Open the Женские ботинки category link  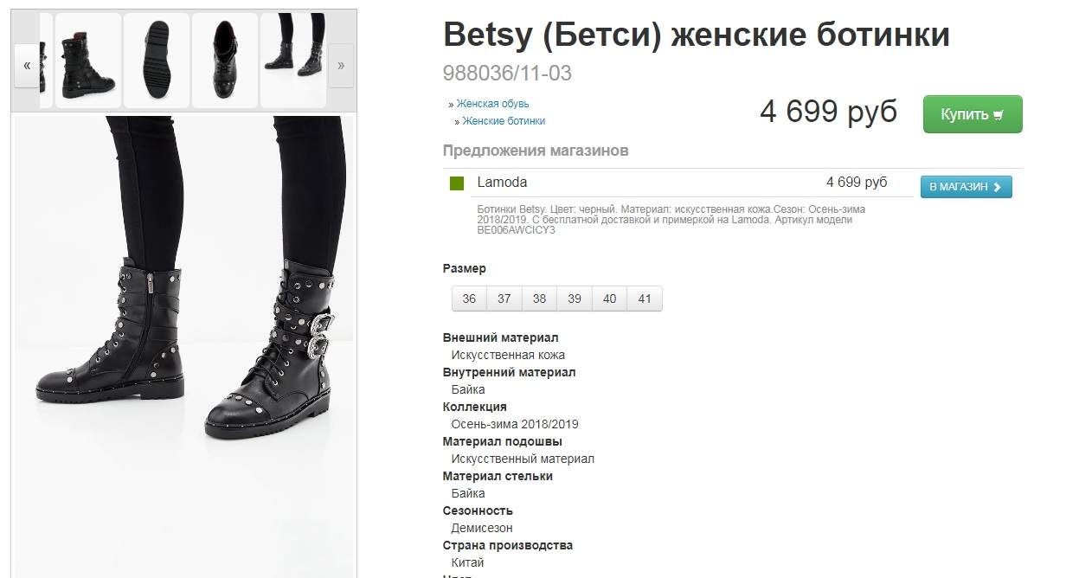[504, 121]
